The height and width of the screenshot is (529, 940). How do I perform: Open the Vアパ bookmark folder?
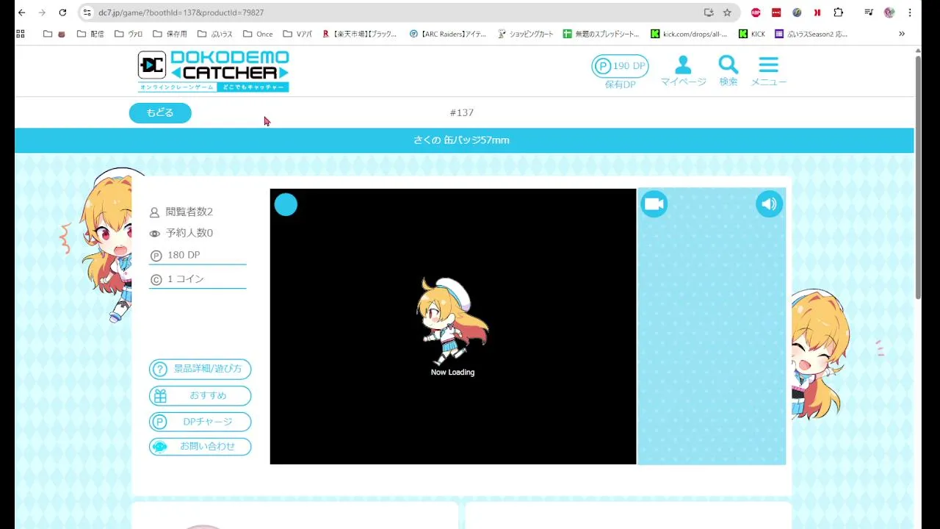[x=297, y=34]
